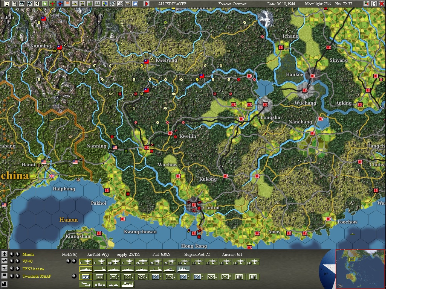Click the ship icon beside TF 97
The image size is (434, 289).
(4, 269)
